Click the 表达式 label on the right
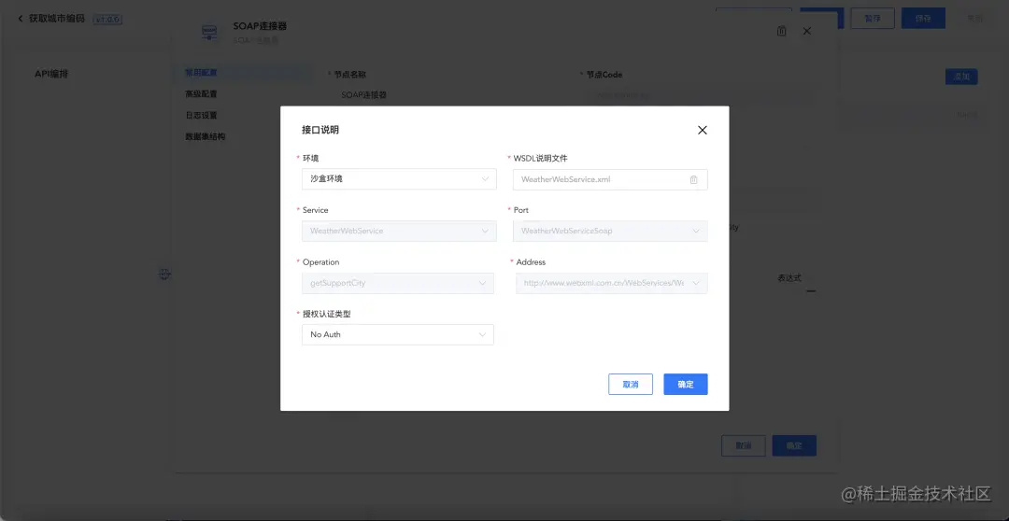The image size is (1009, 521). [789, 278]
